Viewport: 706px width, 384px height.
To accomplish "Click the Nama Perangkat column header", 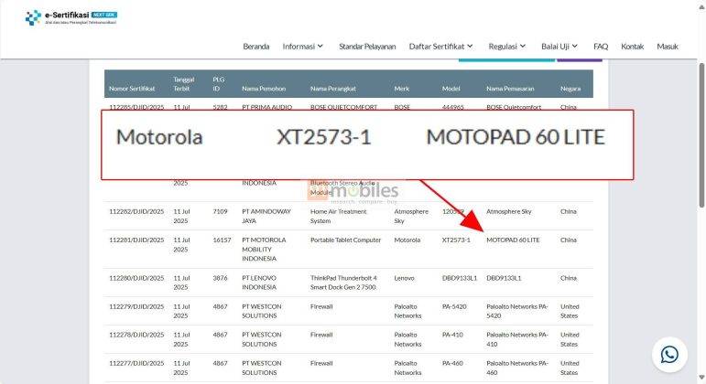I will [333, 89].
